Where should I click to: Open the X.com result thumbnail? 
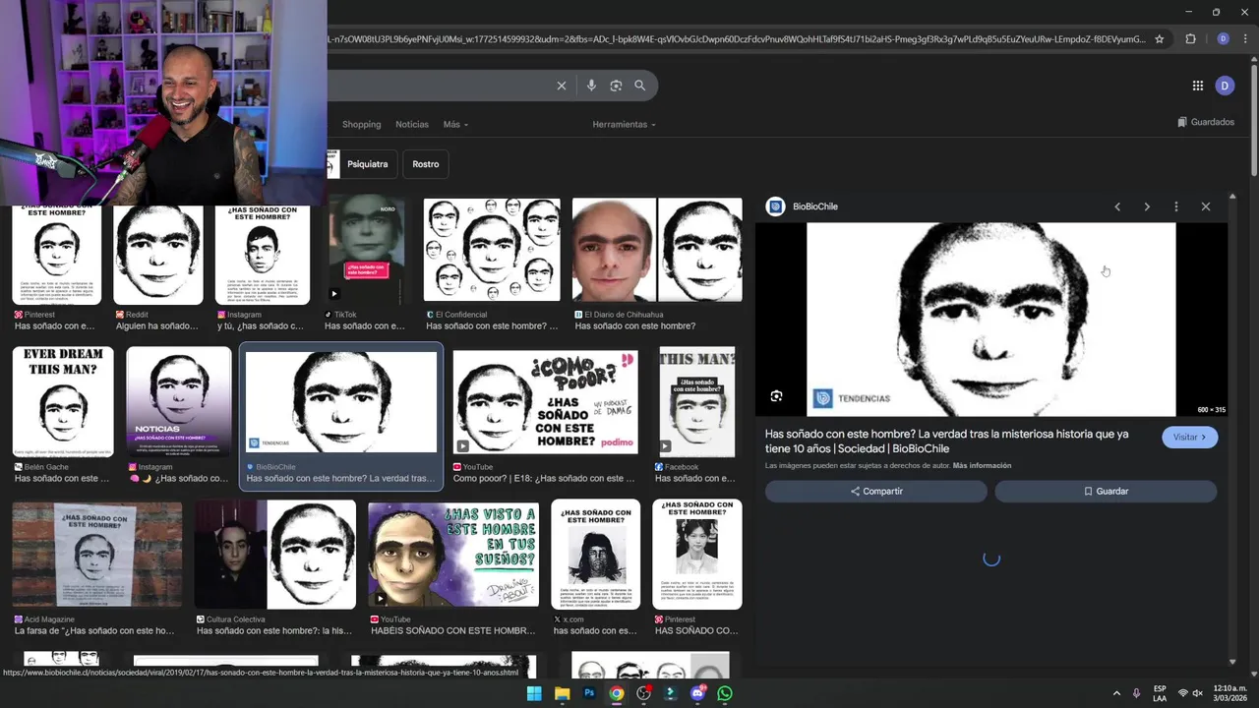pyautogui.click(x=595, y=555)
